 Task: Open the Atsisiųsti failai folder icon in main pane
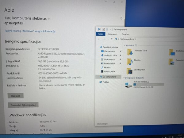[130, 52]
